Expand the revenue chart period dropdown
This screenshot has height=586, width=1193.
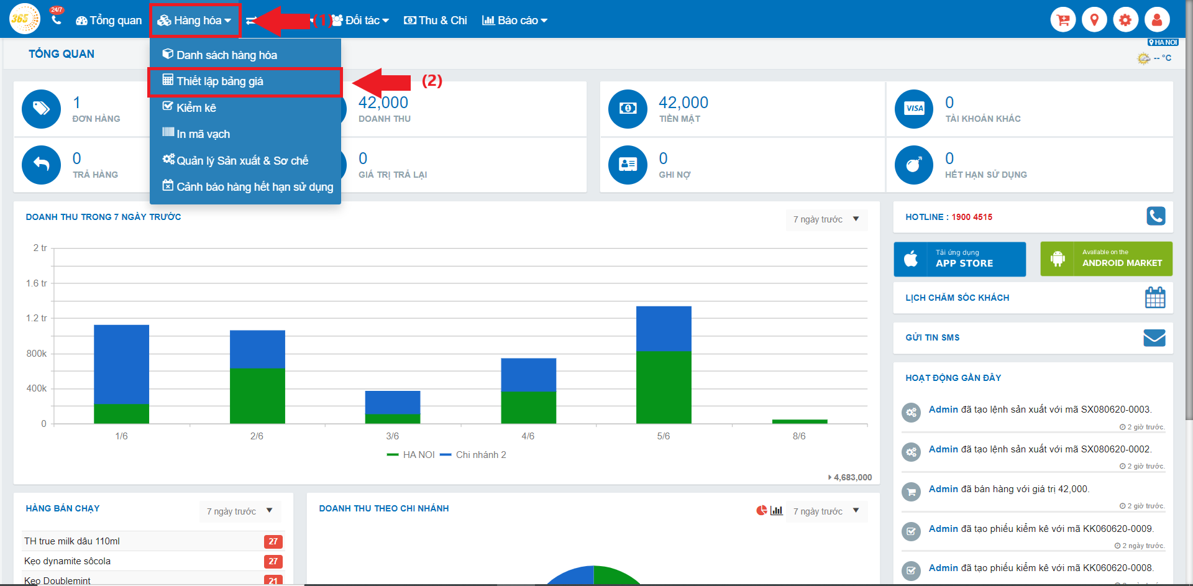pyautogui.click(x=826, y=219)
